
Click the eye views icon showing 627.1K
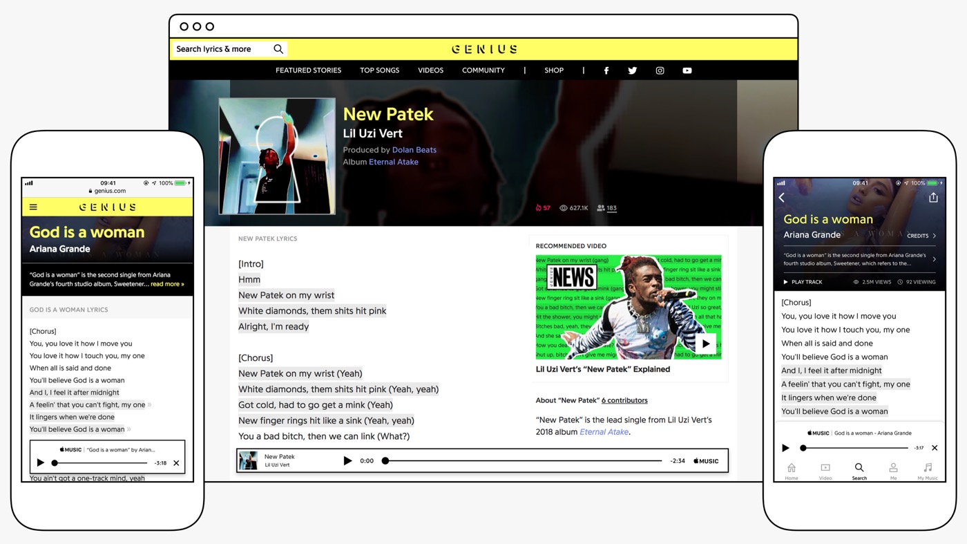coord(564,208)
